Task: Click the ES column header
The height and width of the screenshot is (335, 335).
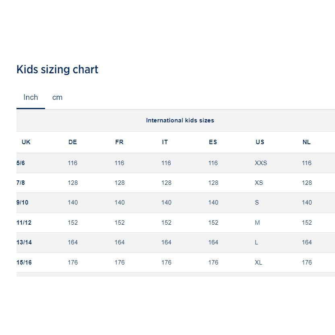Action: pos(213,142)
